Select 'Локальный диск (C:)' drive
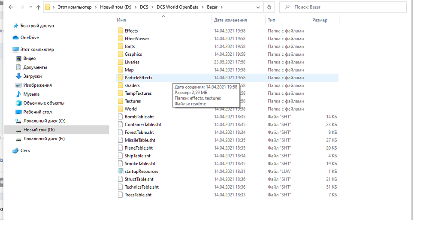The image size is (429, 241). (x=44, y=121)
